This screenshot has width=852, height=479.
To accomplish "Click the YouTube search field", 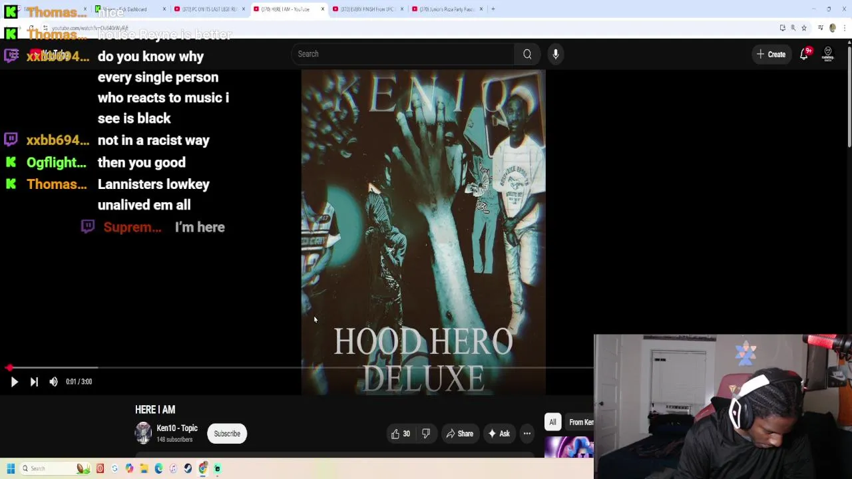I will coord(403,54).
